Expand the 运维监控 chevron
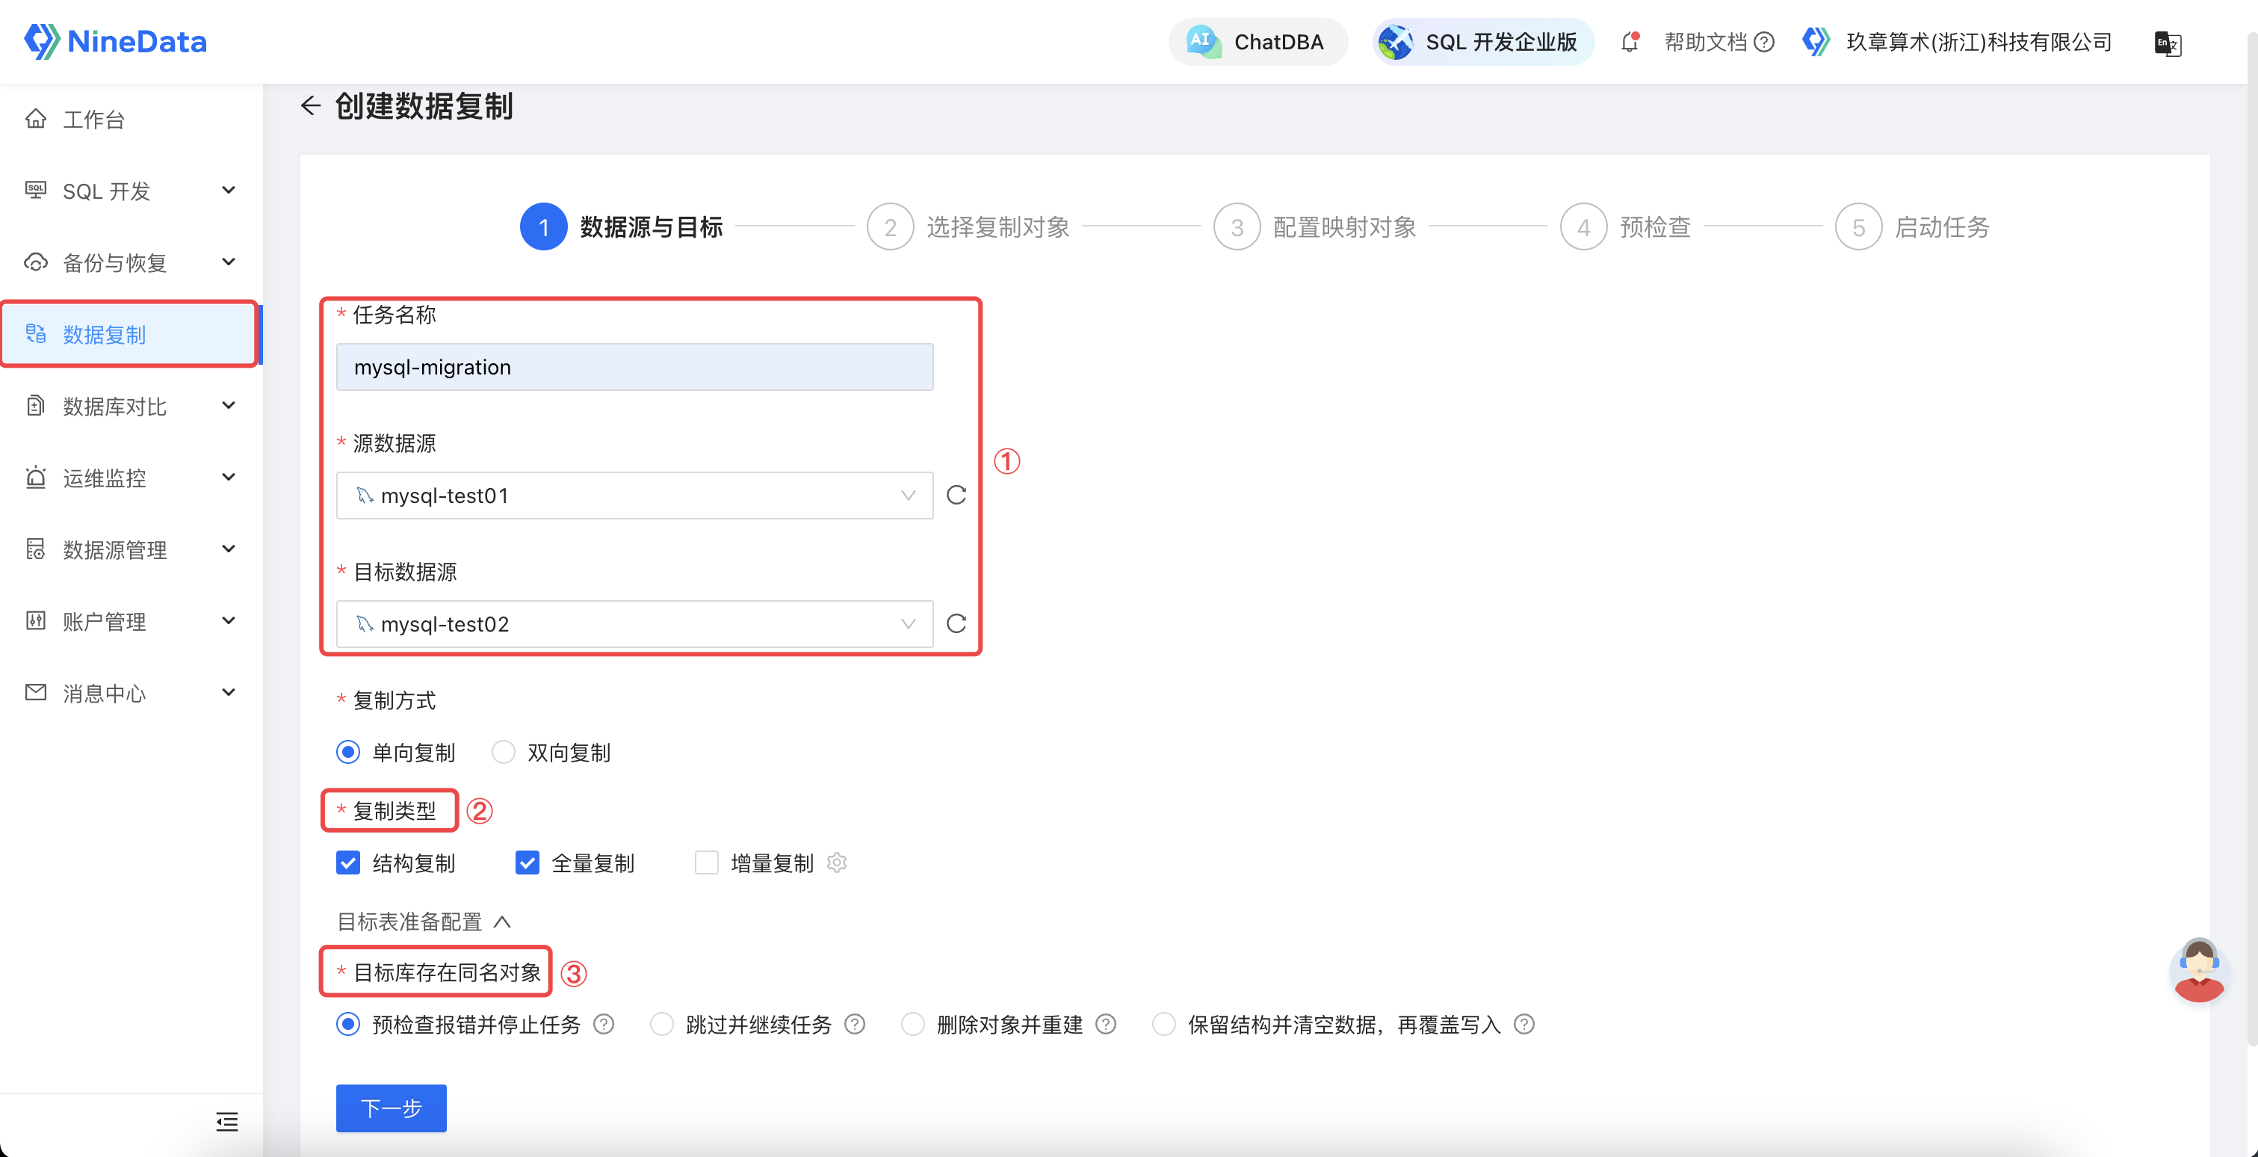This screenshot has height=1157, width=2258. tap(229, 478)
